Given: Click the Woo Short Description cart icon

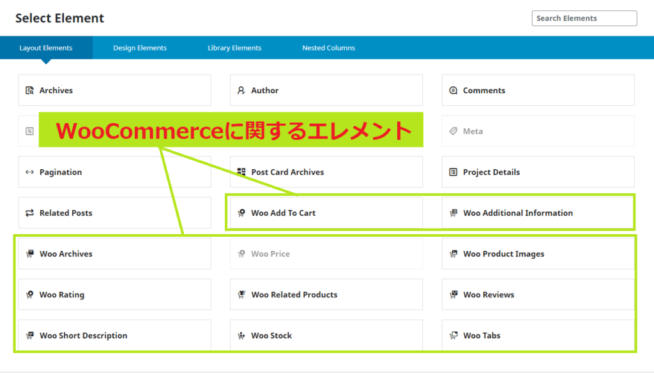Looking at the screenshot, I should [x=29, y=336].
